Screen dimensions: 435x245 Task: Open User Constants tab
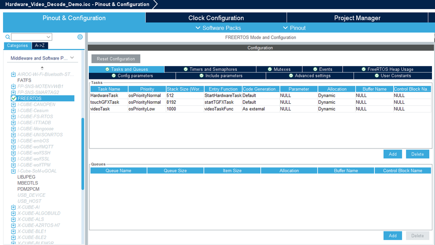point(393,76)
